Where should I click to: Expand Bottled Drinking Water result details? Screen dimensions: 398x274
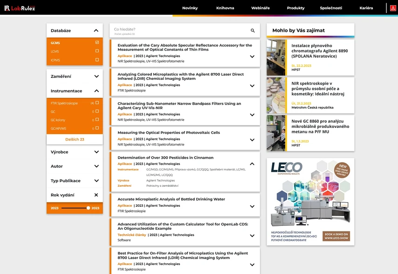252,206
